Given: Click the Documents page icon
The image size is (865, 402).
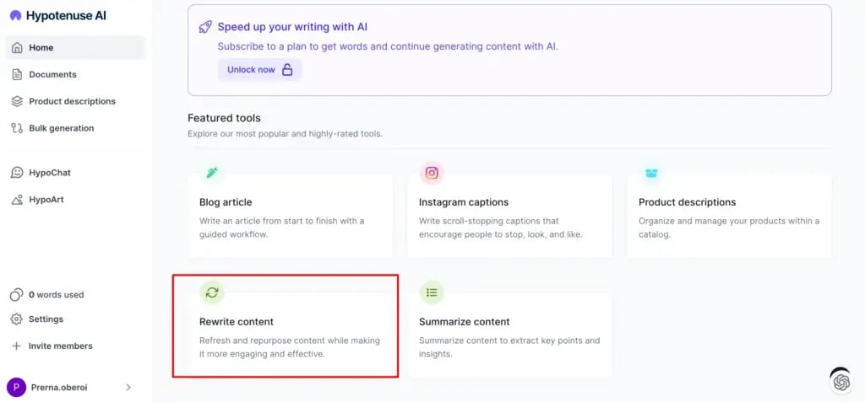Looking at the screenshot, I should 17,74.
